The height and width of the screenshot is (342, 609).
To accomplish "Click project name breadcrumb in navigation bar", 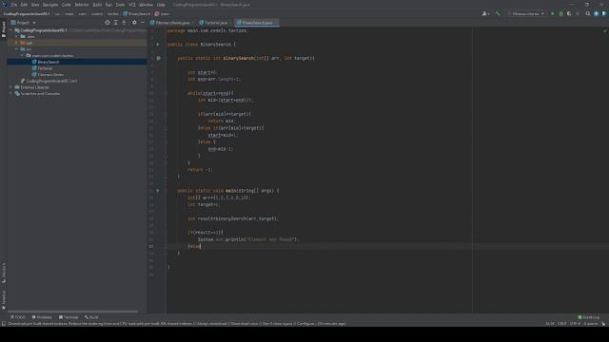I will (27, 13).
